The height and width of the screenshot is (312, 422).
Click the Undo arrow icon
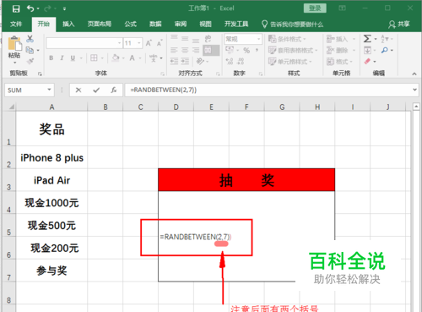click(30, 8)
